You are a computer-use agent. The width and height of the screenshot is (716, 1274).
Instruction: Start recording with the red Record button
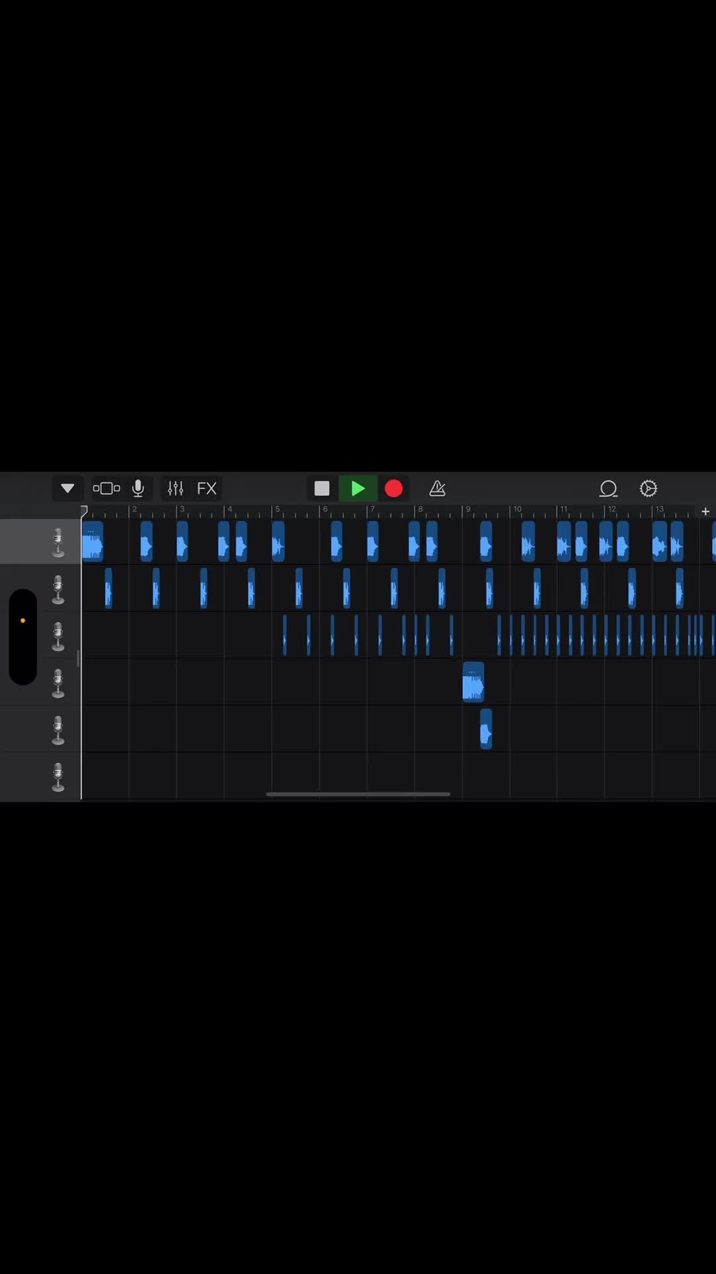(394, 488)
